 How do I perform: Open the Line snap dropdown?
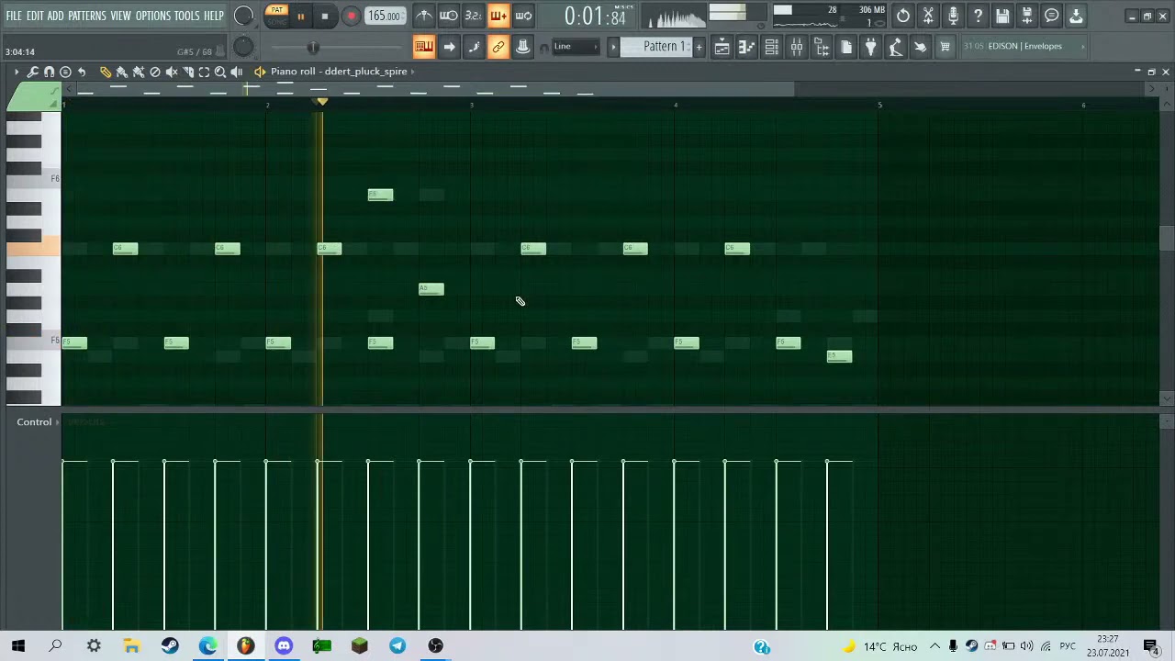point(576,47)
